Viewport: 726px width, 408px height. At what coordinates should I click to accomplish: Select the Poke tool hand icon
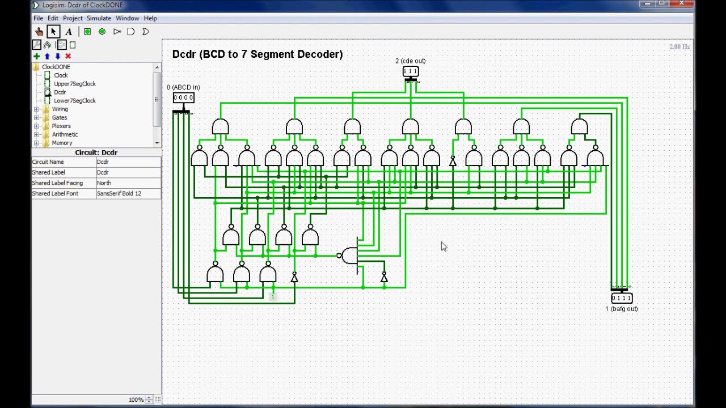(39, 32)
